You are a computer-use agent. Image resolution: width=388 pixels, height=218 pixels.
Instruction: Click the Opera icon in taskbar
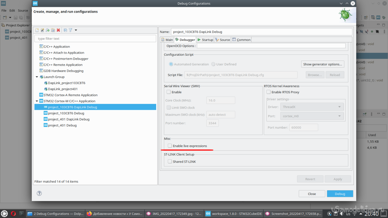(x=13, y=213)
